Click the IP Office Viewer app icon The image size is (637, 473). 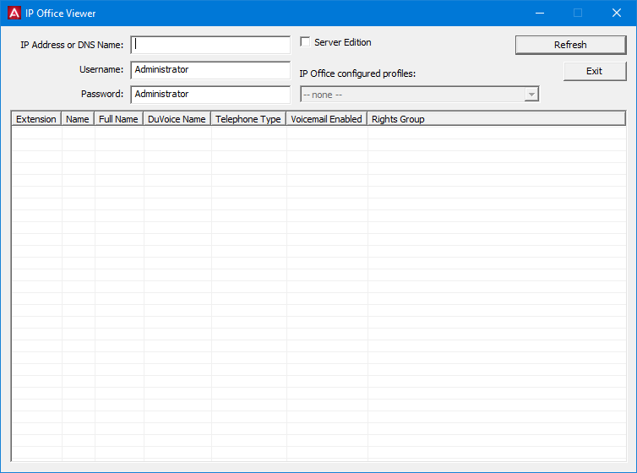(x=14, y=13)
